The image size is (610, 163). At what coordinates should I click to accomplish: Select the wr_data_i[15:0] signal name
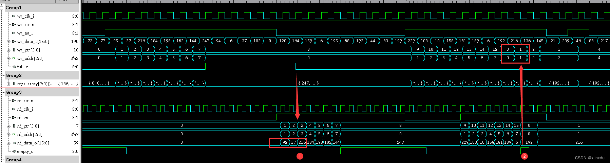click(33, 41)
